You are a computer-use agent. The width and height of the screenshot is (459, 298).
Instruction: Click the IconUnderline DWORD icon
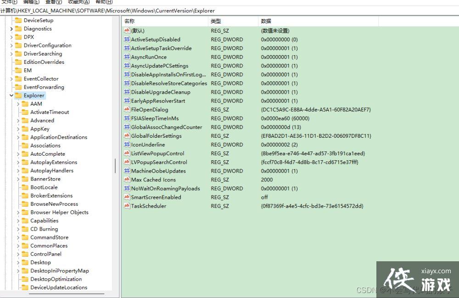tap(127, 145)
